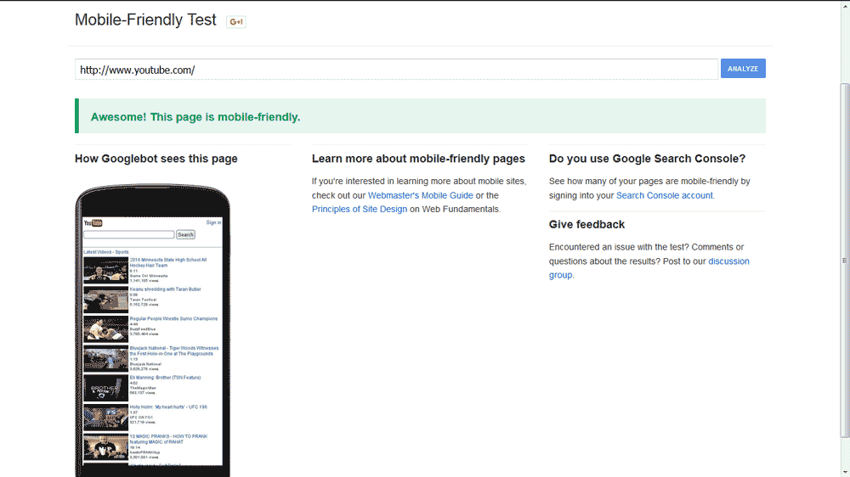Follow the Search Console account link
Image resolution: width=850 pixels, height=477 pixels.
pyautogui.click(x=664, y=195)
